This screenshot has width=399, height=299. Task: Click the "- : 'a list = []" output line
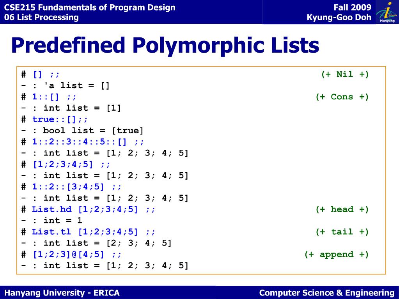click(x=66, y=86)
